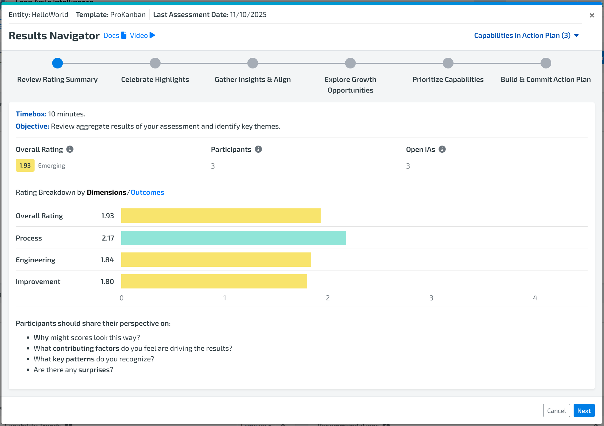
Task: Switch breakdown to Outcomes view
Action: pyautogui.click(x=147, y=192)
